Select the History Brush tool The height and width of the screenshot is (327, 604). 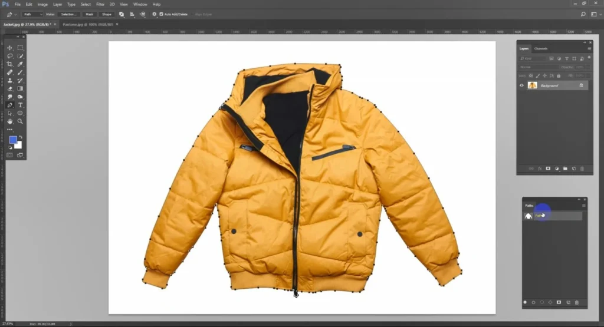coord(20,80)
